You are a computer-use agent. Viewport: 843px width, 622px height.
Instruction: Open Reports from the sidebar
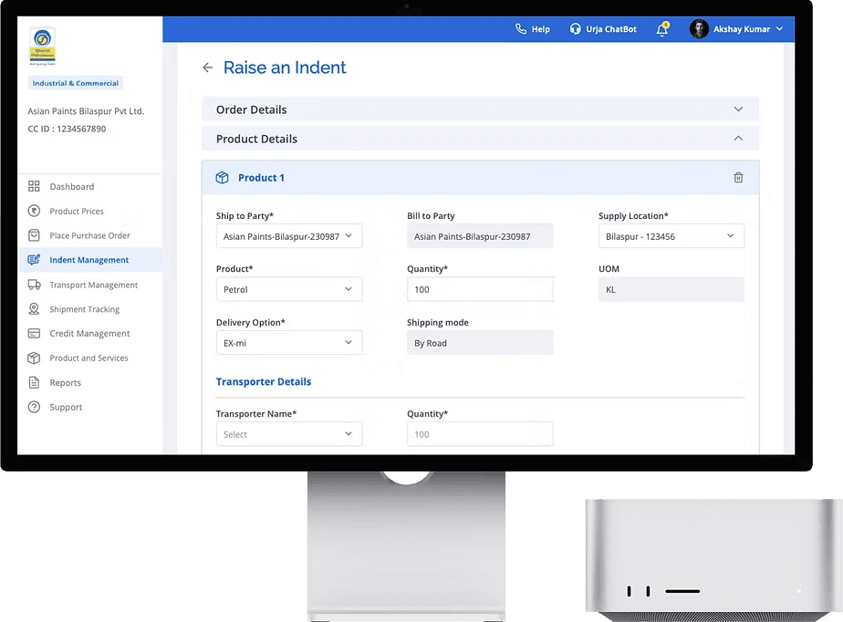65,382
